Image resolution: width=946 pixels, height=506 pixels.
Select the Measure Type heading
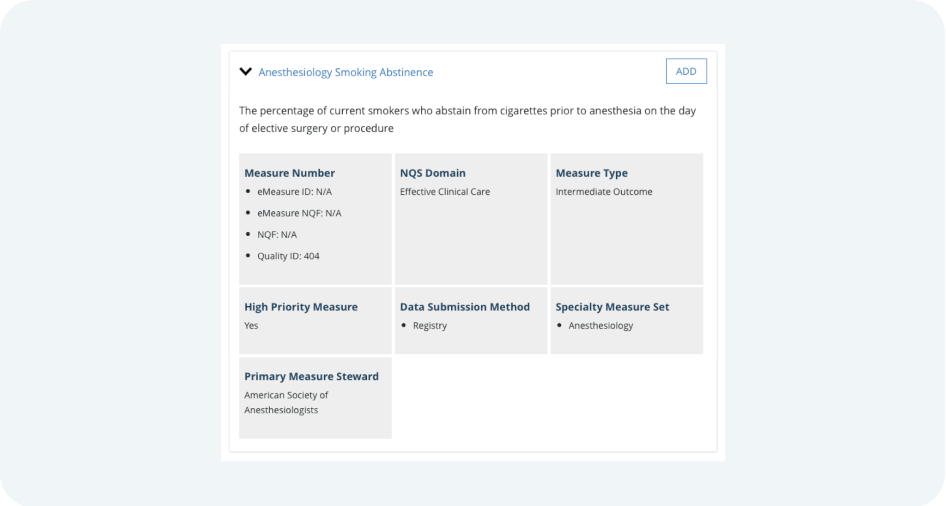tap(591, 173)
